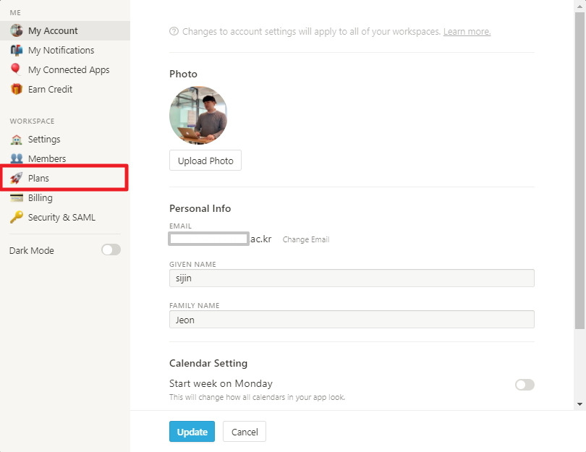Click the house icon for Settings
The image size is (586, 452).
point(16,139)
